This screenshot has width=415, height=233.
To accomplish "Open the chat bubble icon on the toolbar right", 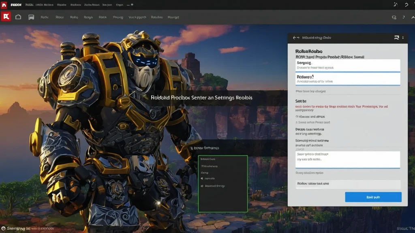I will pyautogui.click(x=394, y=17).
